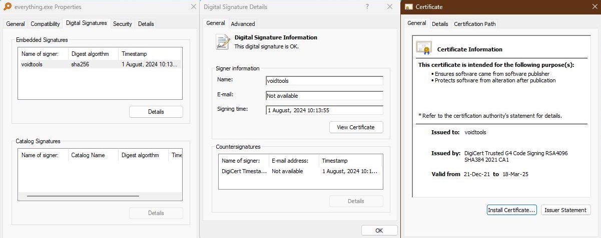Click 'Digital Signature Information' heading

point(276,37)
